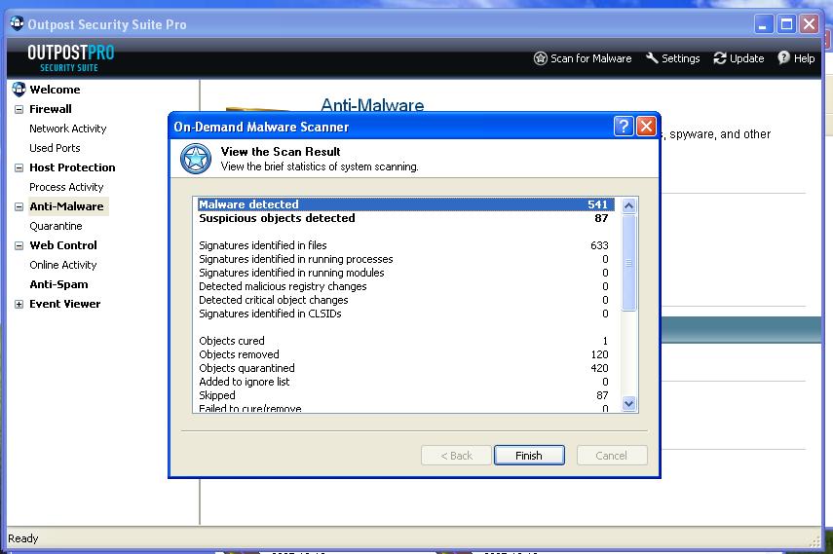The width and height of the screenshot is (833, 554).
Task: Click the Welcome sidebar icon
Action: 19,90
